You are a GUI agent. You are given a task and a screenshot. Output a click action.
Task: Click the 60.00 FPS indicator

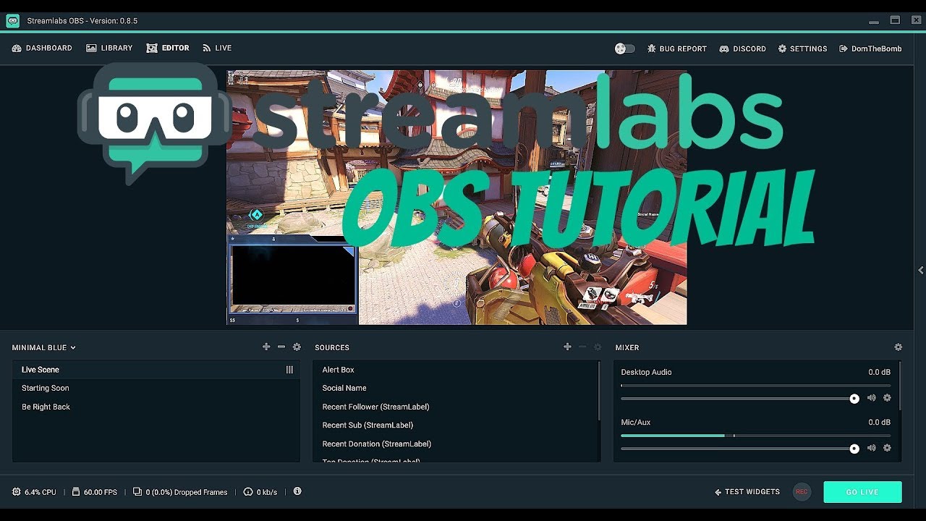click(94, 492)
